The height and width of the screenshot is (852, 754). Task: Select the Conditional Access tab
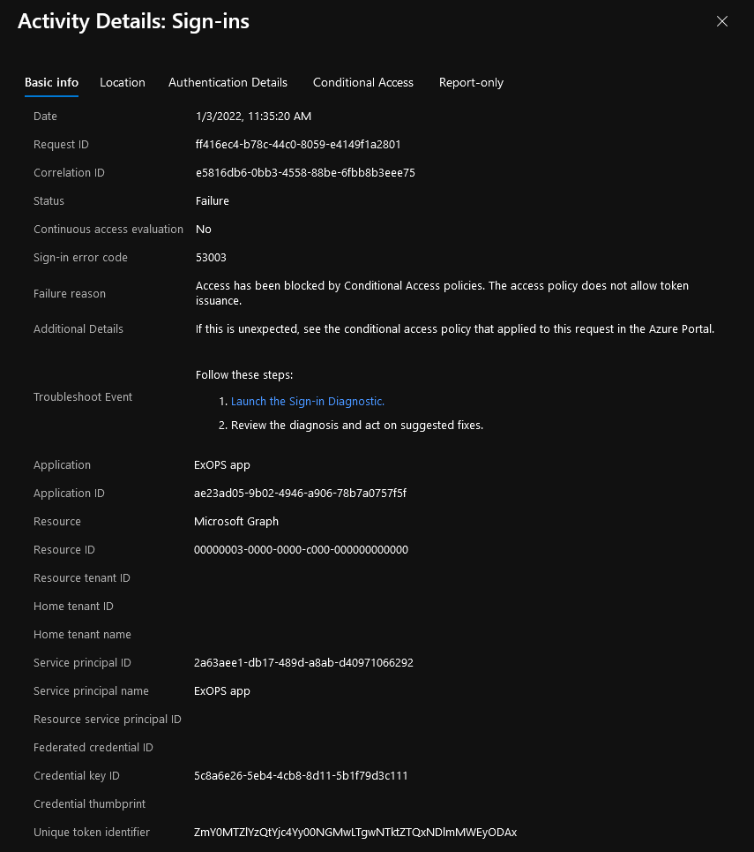[x=362, y=82]
